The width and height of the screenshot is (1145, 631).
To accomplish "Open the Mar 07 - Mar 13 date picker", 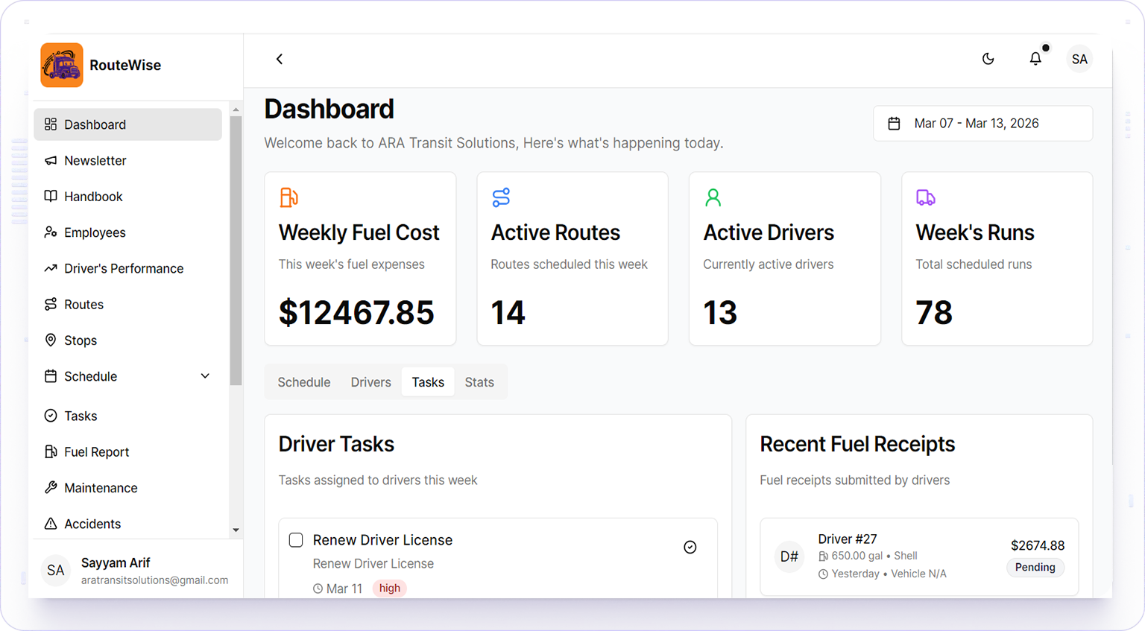I will [x=982, y=124].
